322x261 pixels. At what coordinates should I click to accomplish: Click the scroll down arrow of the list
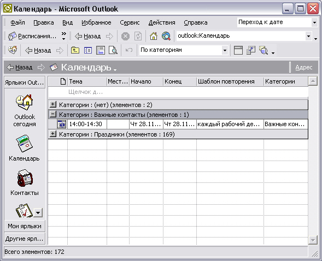pyautogui.click(x=313, y=240)
